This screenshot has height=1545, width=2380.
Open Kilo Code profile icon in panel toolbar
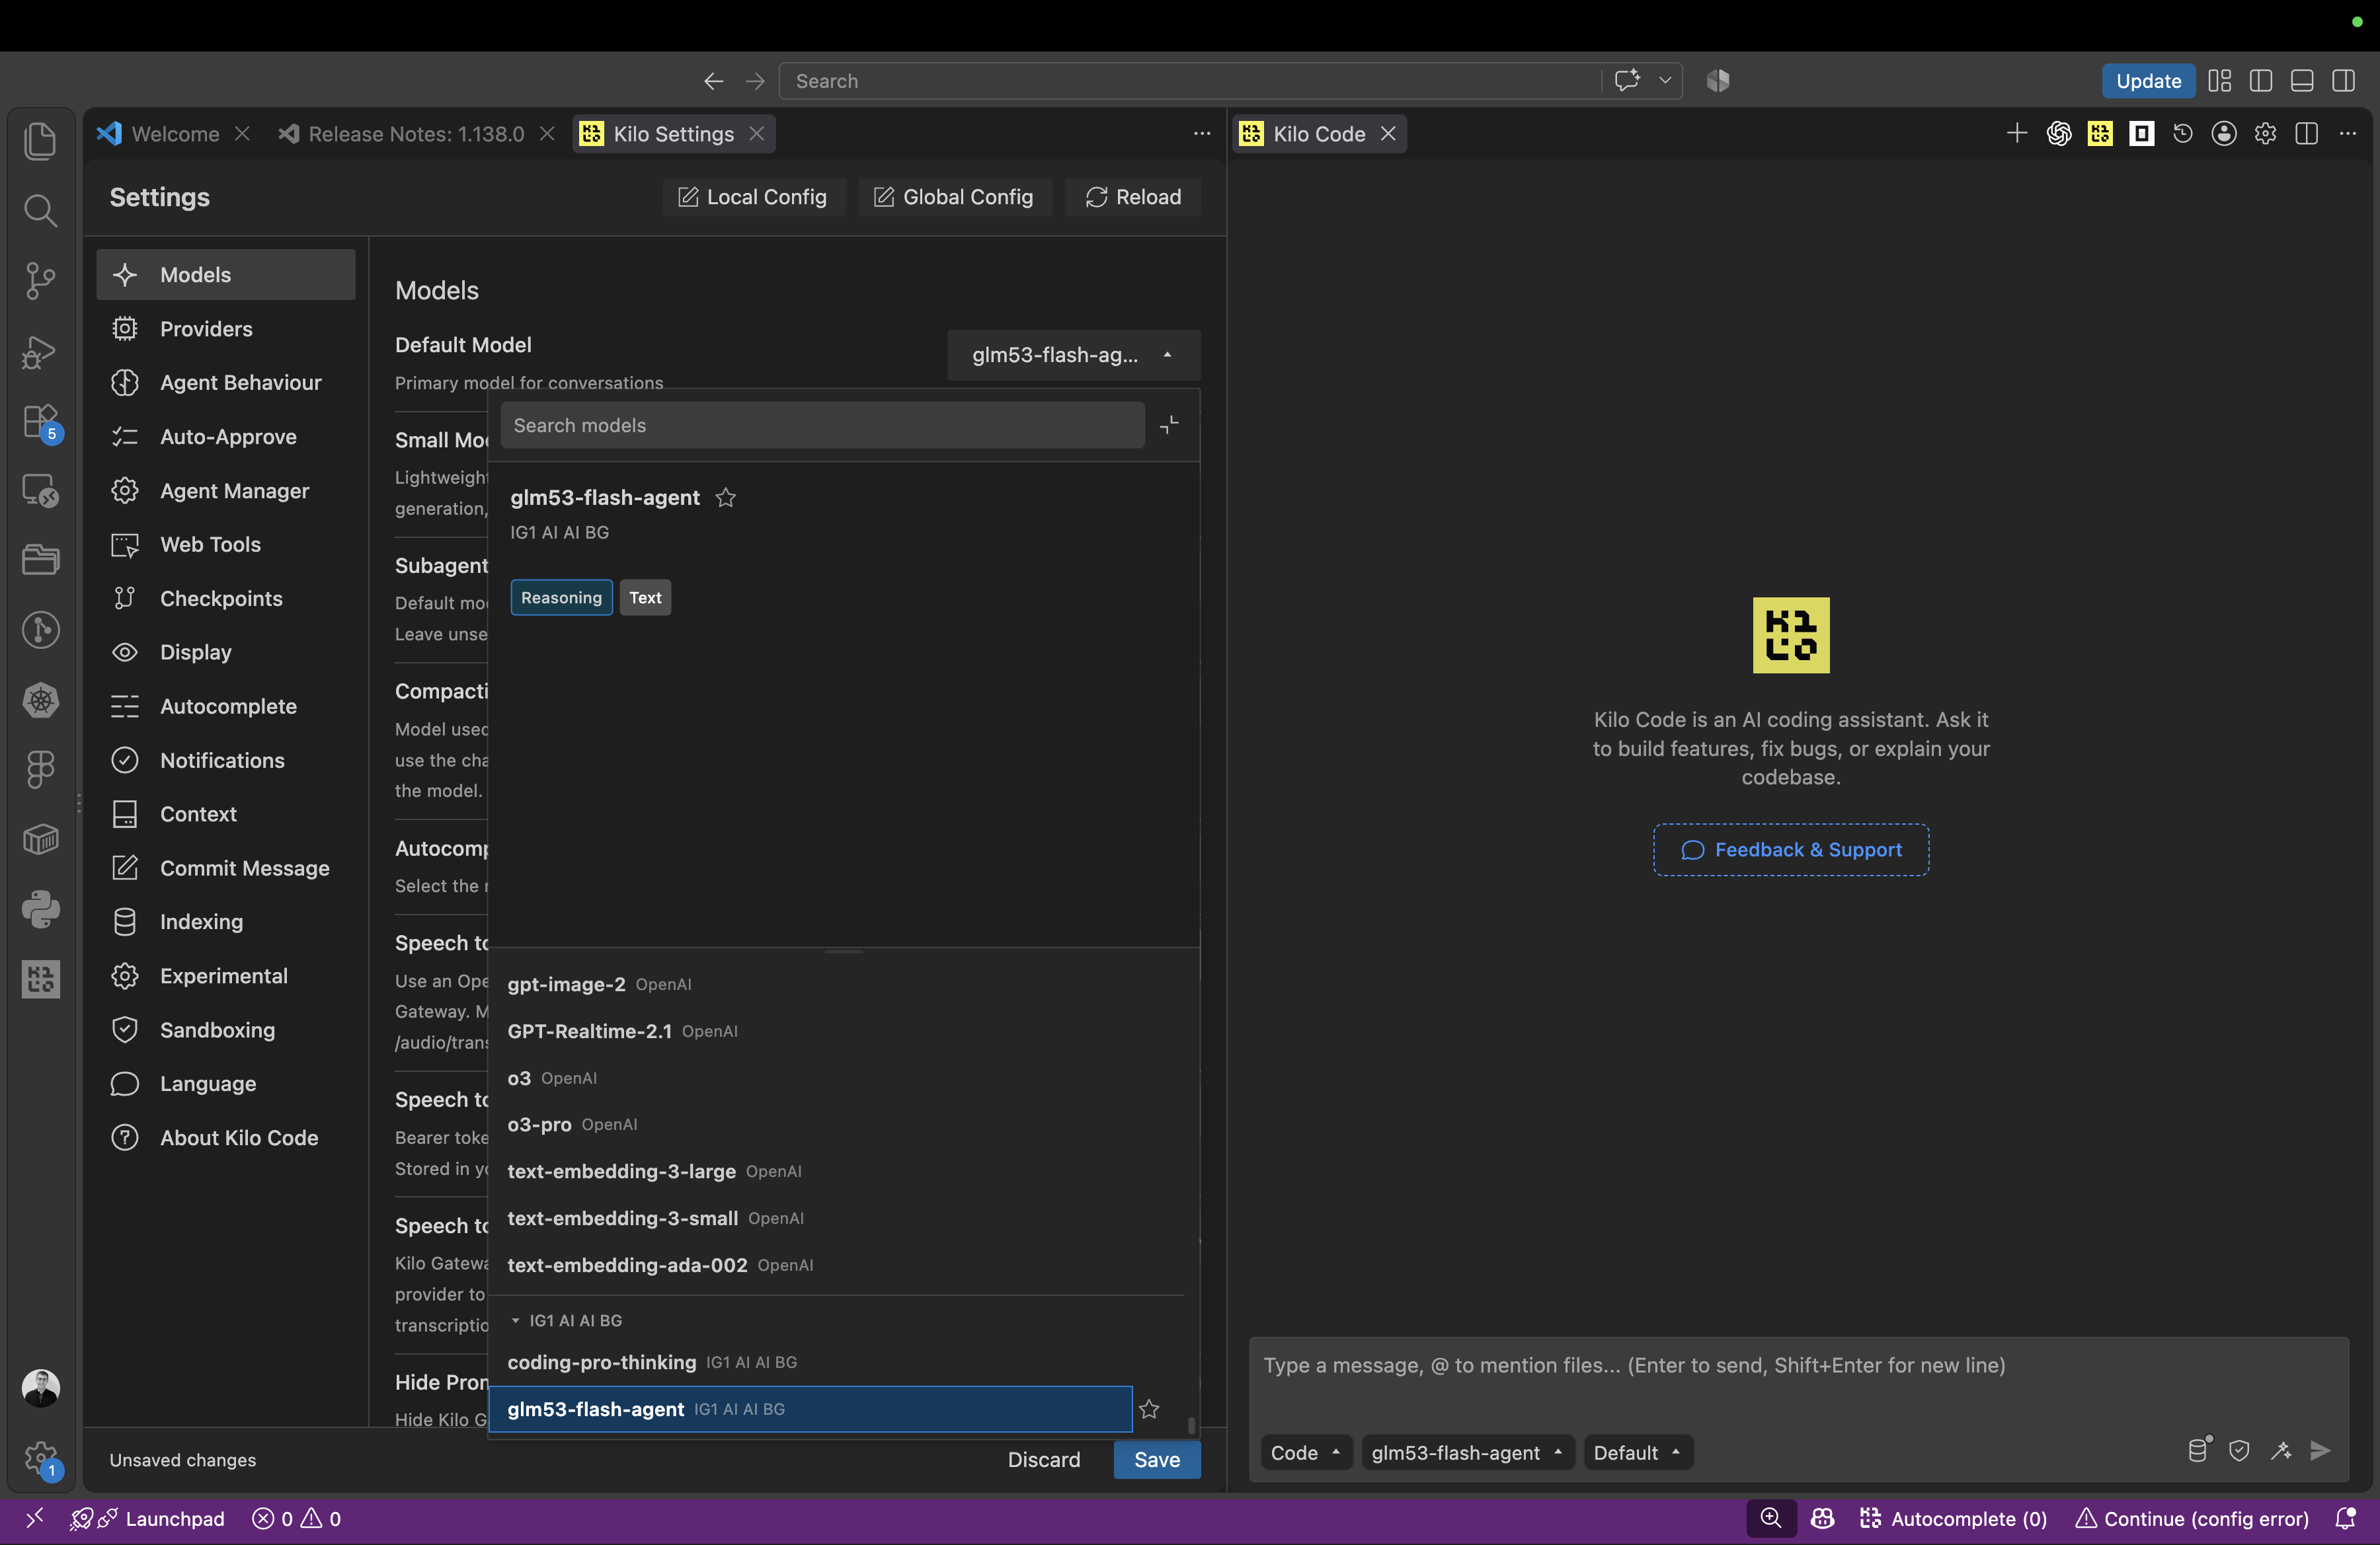(2224, 134)
